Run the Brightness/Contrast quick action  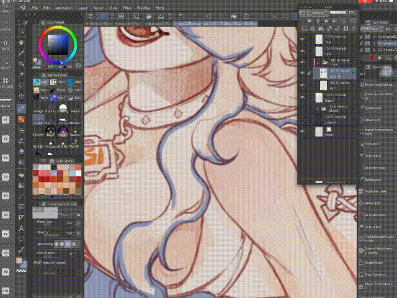coord(377,84)
